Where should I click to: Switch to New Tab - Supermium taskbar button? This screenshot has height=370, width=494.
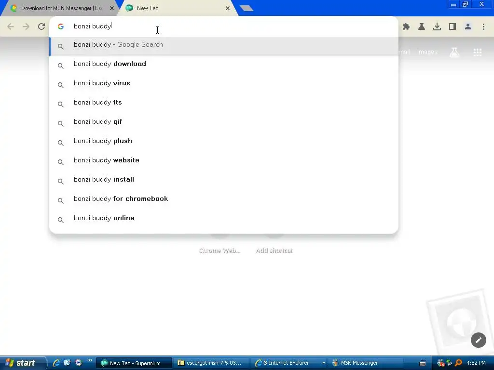tap(134, 363)
